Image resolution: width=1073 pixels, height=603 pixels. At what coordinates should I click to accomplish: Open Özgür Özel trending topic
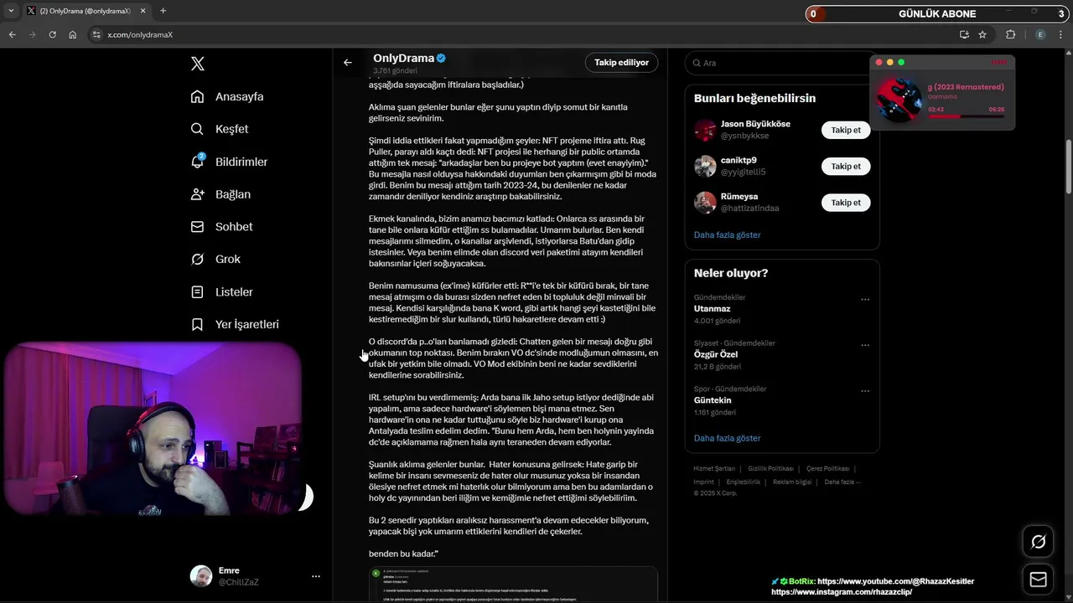716,354
